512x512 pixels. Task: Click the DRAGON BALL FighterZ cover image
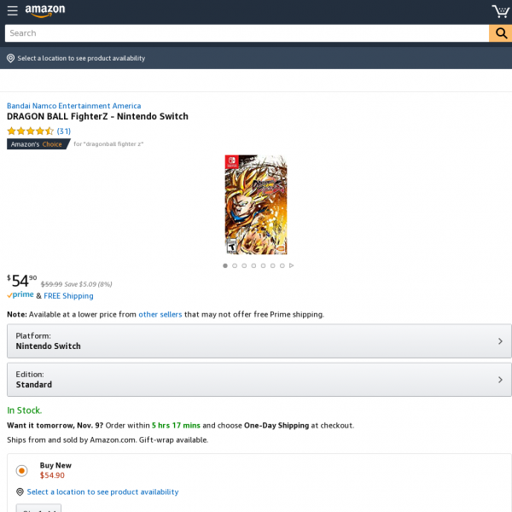point(256,205)
